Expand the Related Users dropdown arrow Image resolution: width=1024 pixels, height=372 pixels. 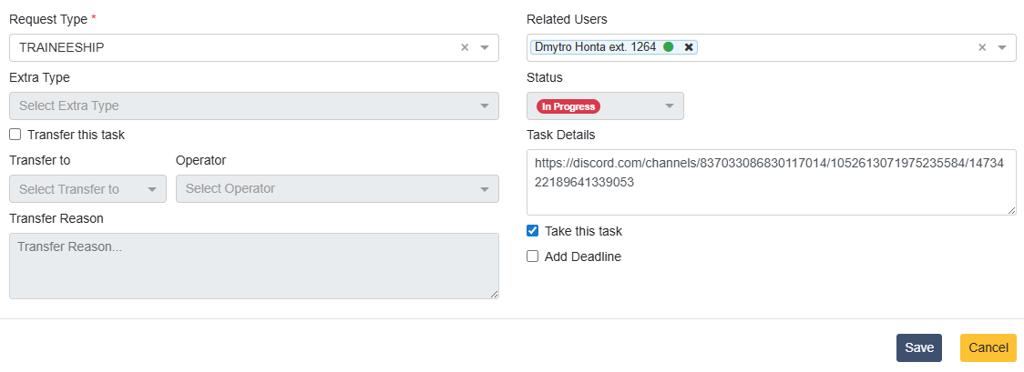pyautogui.click(x=1002, y=47)
